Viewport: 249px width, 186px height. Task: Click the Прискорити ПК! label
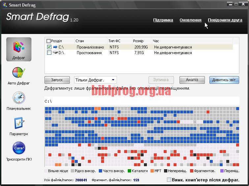click(19, 159)
